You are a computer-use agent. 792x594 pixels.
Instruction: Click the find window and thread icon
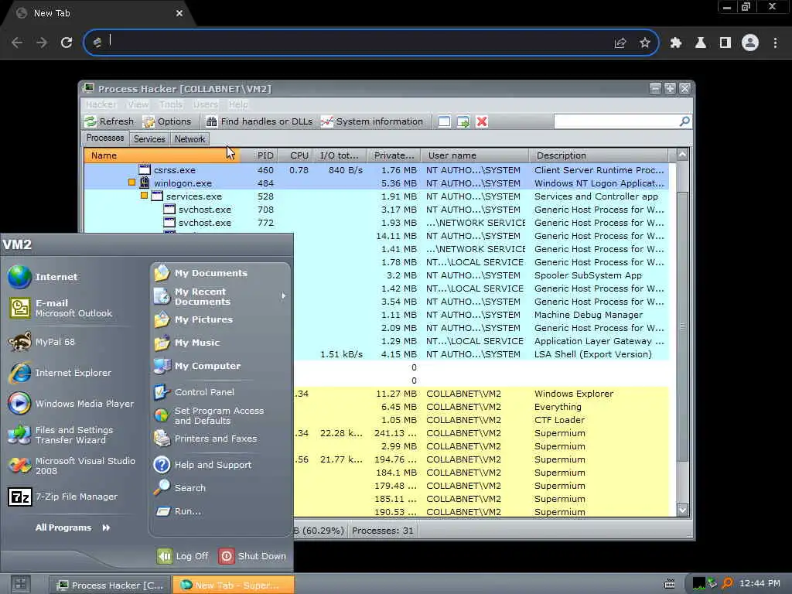(463, 121)
